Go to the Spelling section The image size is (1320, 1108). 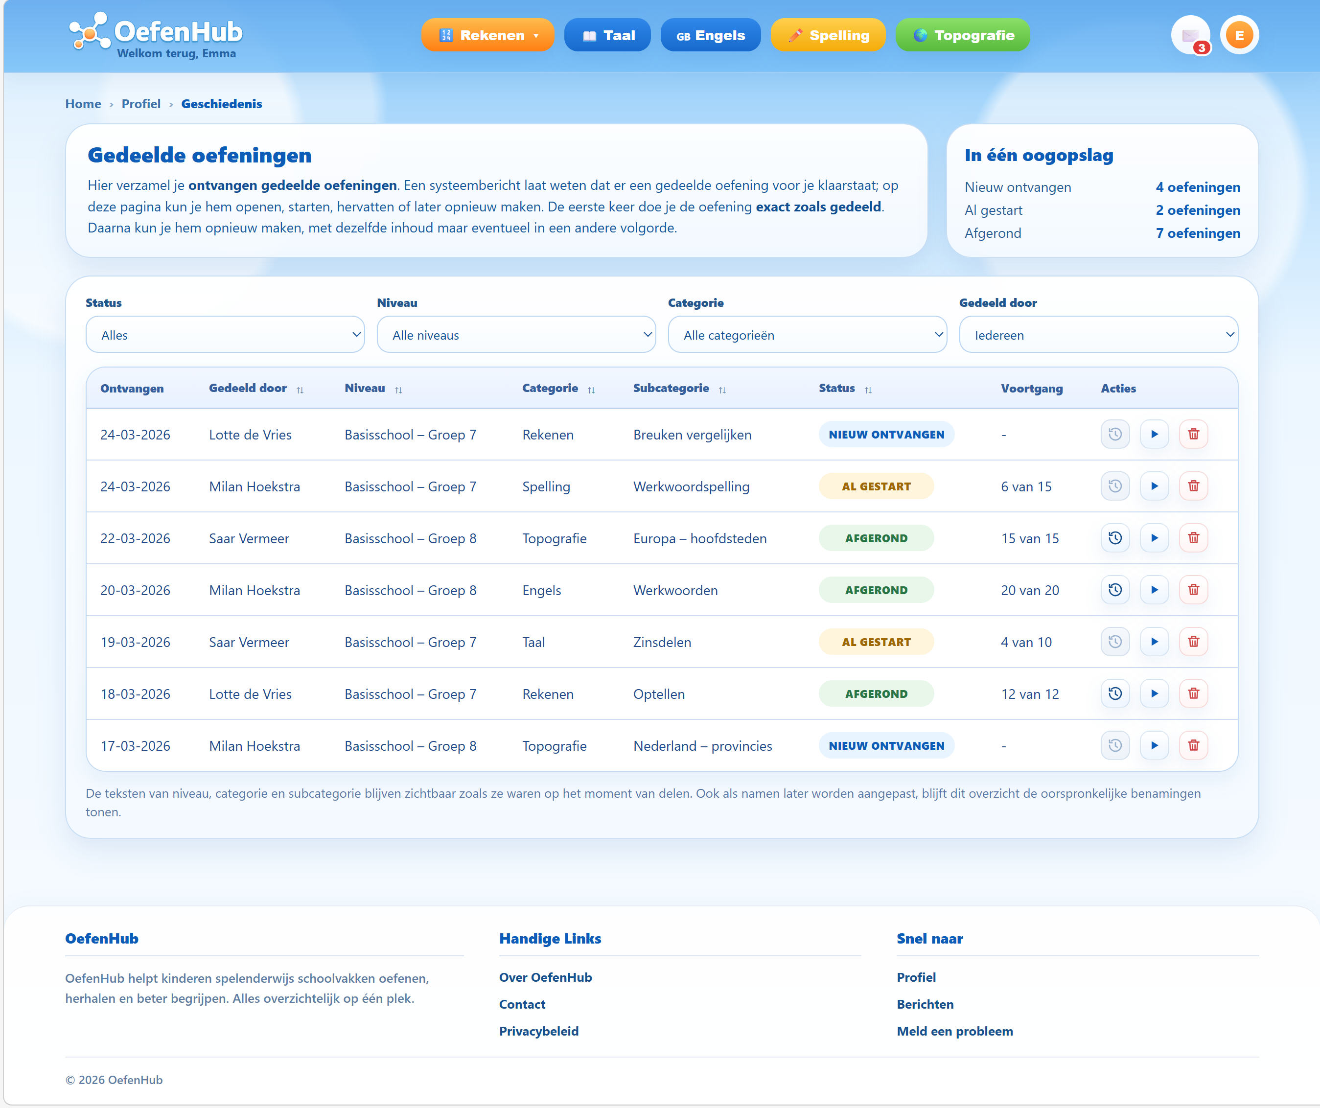click(x=828, y=35)
